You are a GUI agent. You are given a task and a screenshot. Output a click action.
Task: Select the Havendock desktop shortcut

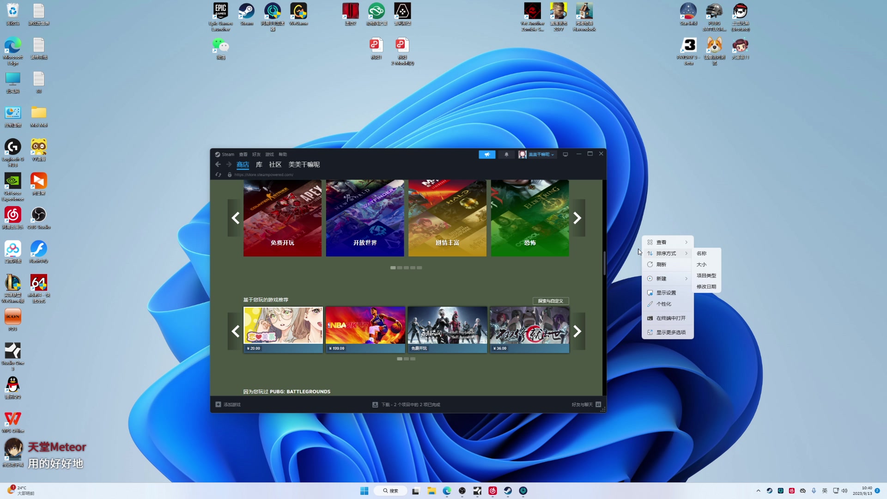[584, 17]
